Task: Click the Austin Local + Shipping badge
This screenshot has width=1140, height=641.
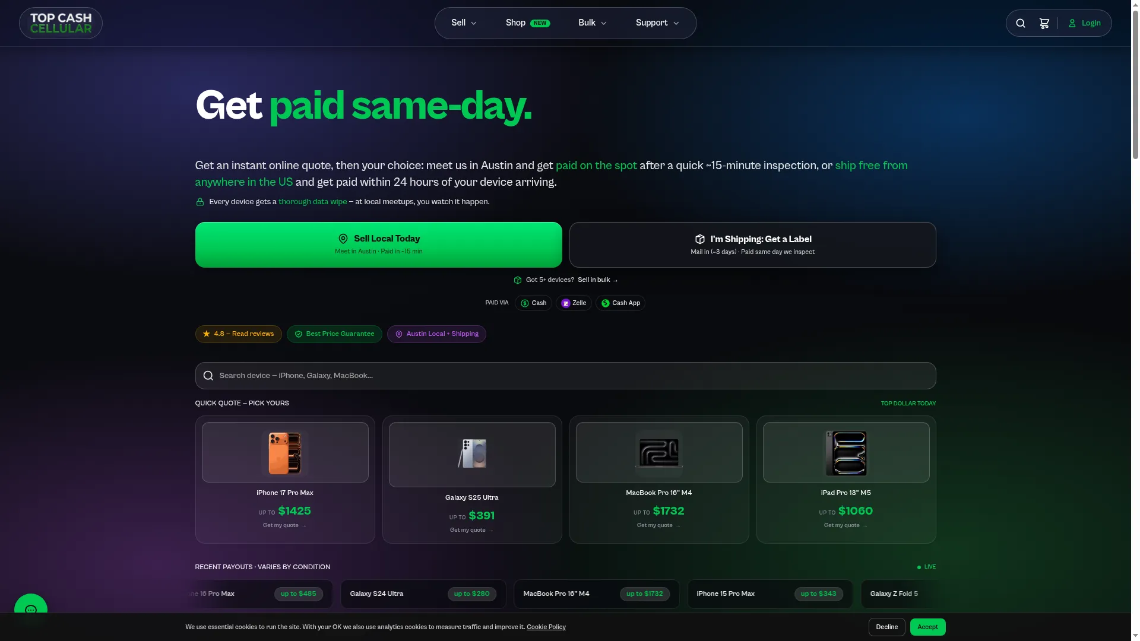Action: (x=436, y=334)
